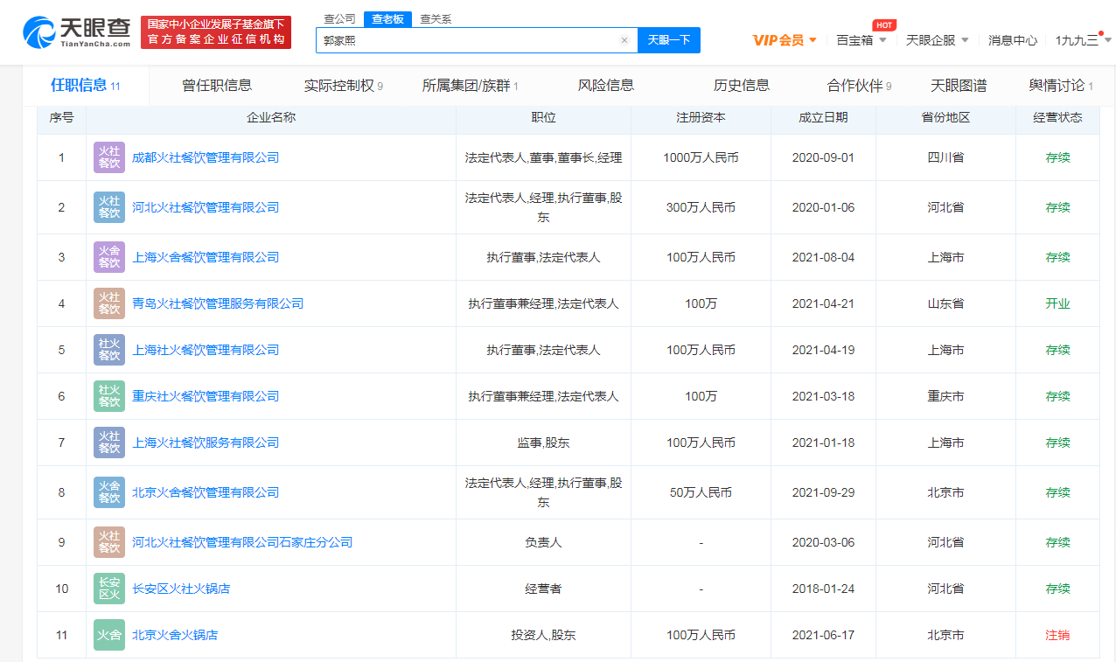1116x662 pixels.
Task: Select the 查老板 search mode
Action: tap(387, 19)
